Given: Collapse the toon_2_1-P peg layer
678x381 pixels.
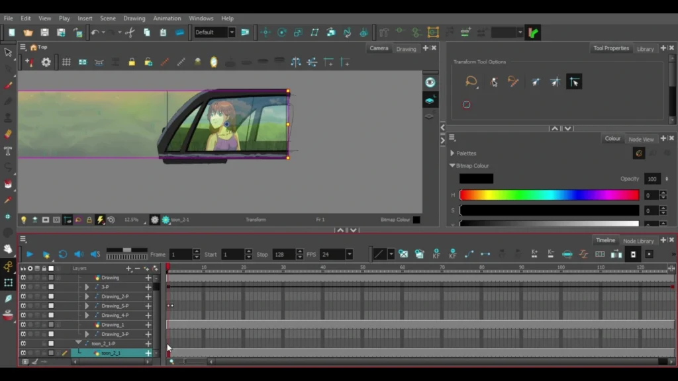Looking at the screenshot, I should pos(78,343).
